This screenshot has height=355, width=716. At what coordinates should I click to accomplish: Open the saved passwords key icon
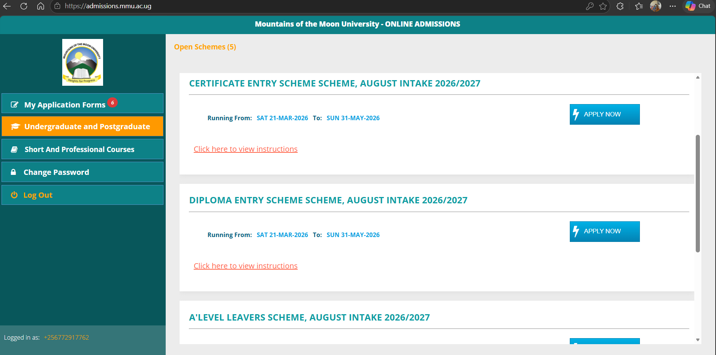coord(590,6)
